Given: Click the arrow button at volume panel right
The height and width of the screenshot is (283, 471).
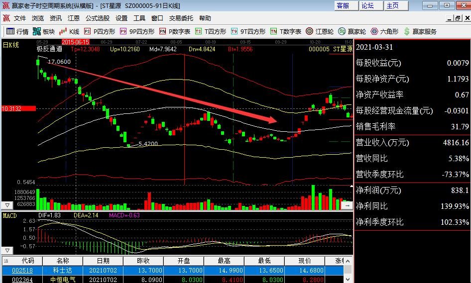Looking at the screenshot, I should tap(347, 205).
